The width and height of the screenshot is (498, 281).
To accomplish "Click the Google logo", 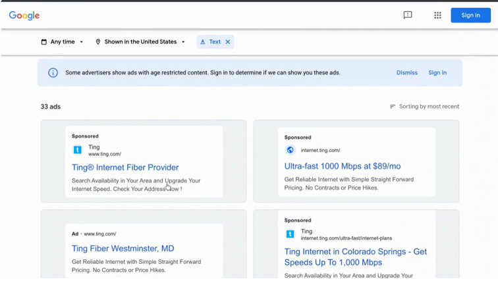I will (x=24, y=15).
